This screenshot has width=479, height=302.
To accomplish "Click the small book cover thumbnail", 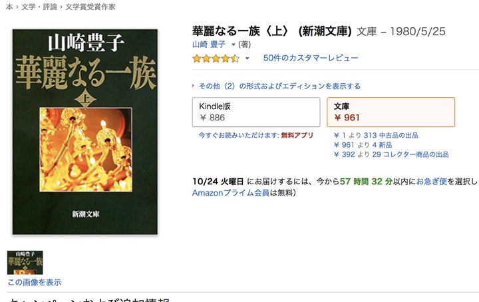I will click(x=25, y=263).
